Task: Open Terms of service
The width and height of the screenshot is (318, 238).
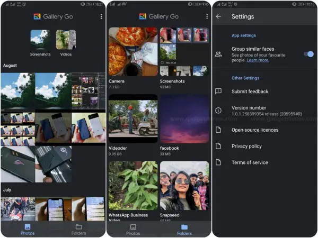Action: (x=265, y=162)
